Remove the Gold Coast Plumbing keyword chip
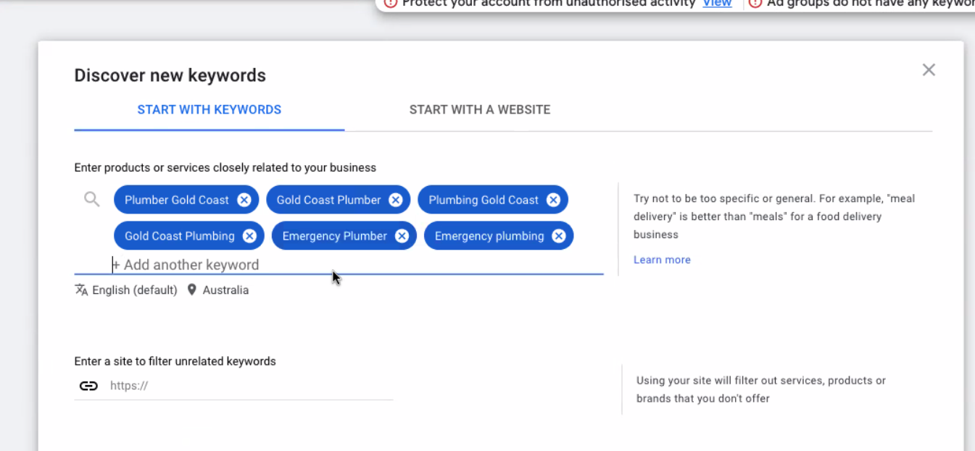Viewport: 975px width, 451px height. (x=249, y=236)
